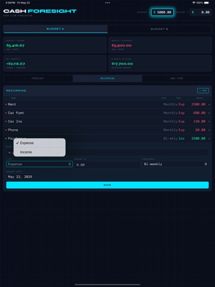Open the Forecast tab

click(x=38, y=78)
